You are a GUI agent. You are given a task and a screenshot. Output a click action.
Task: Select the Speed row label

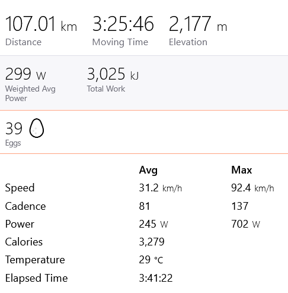(x=20, y=188)
